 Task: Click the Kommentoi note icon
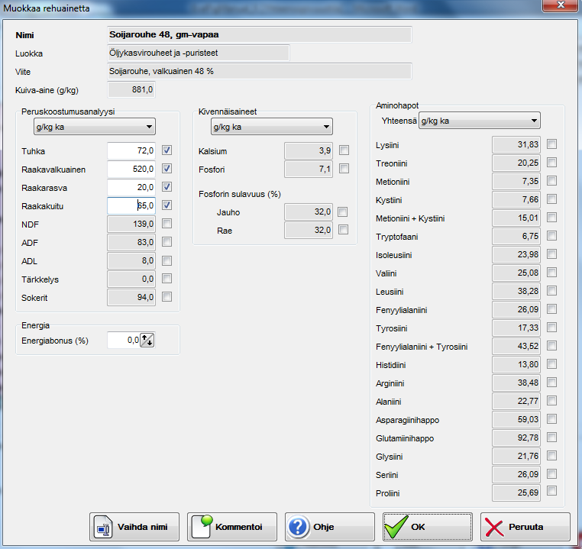(202, 526)
